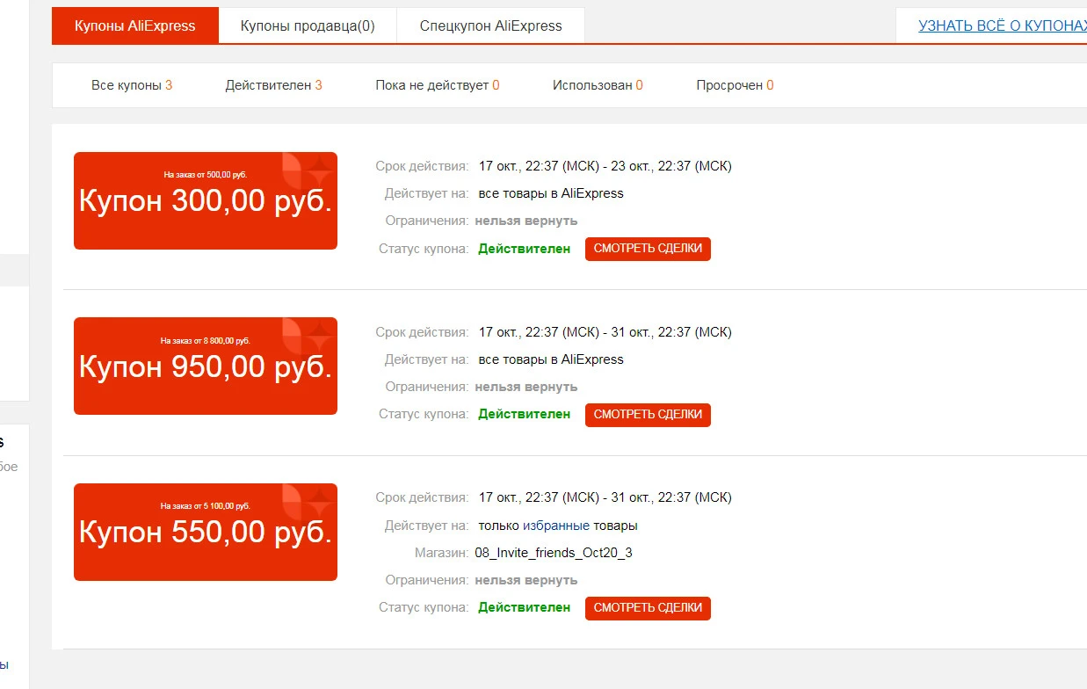
Task: Click the date range ending 23 окт., 22:37
Action: [605, 166]
